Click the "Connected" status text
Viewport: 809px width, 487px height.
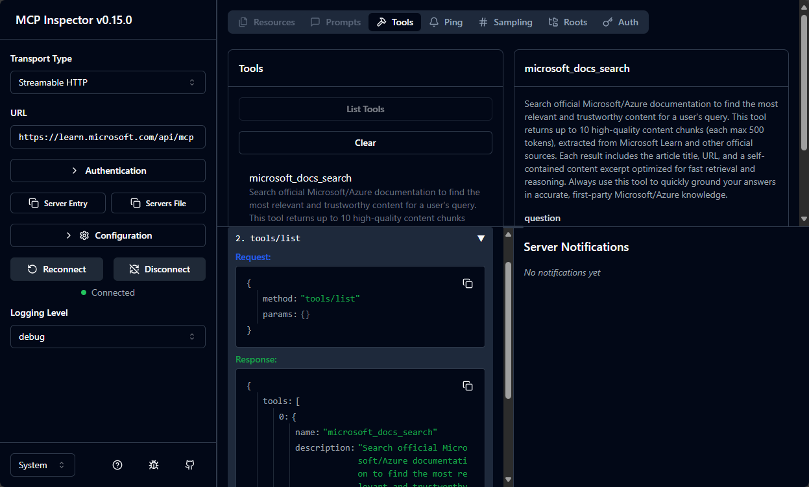click(113, 292)
